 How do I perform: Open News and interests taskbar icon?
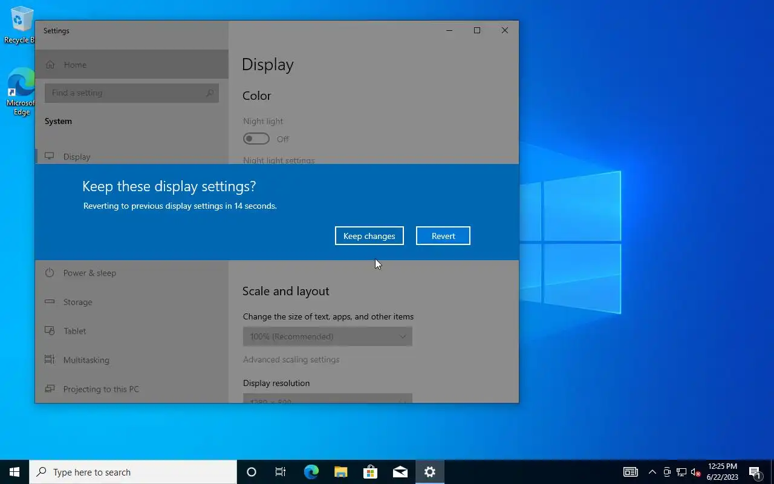click(x=631, y=472)
